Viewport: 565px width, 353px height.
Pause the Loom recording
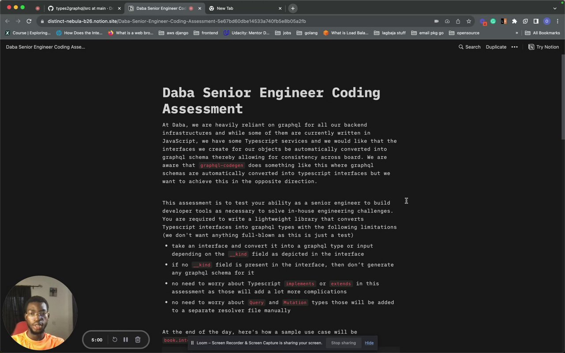point(126,340)
